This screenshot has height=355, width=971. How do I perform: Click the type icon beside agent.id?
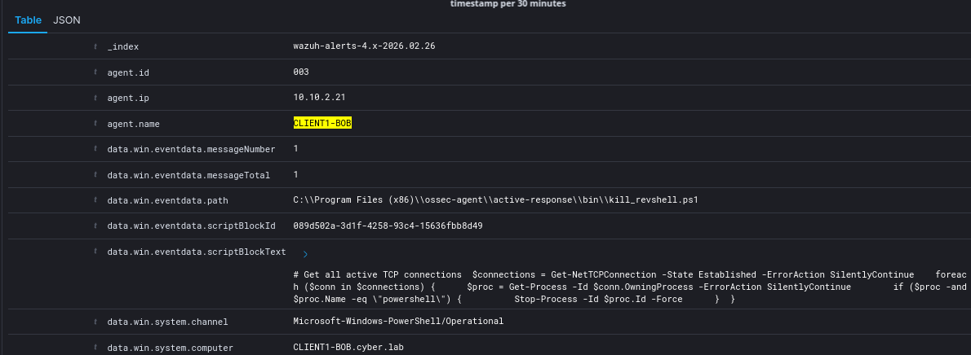tap(96, 72)
